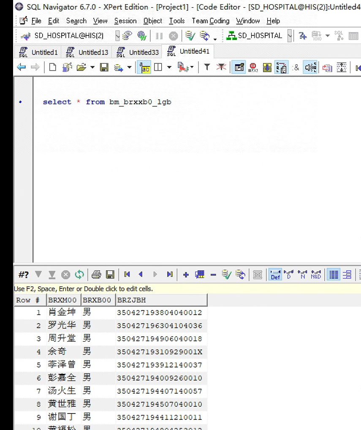Toggle the Def column width mode
The image size is (361, 430).
(275, 275)
